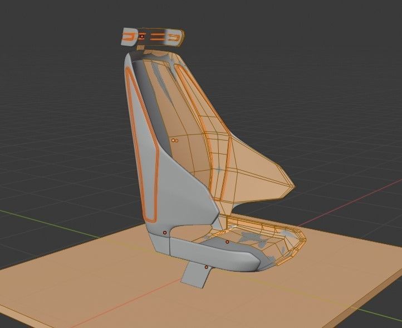
Task: Select the gray front seat cushion
Action: (215, 253)
